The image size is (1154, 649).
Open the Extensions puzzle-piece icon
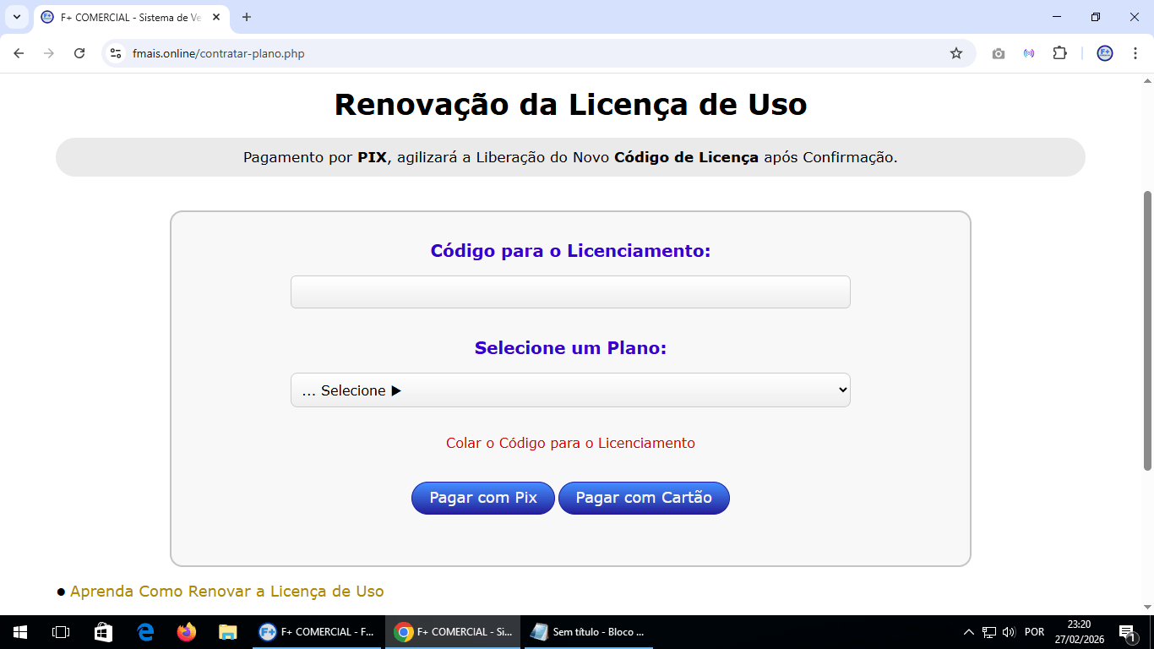(x=1059, y=52)
